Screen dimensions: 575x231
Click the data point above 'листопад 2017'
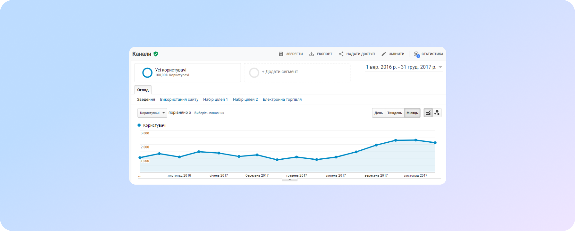416,140
